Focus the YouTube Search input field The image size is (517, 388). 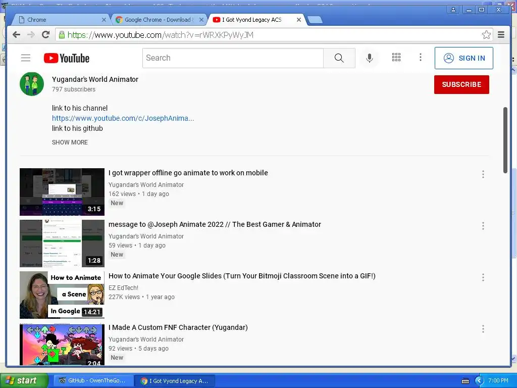click(233, 58)
